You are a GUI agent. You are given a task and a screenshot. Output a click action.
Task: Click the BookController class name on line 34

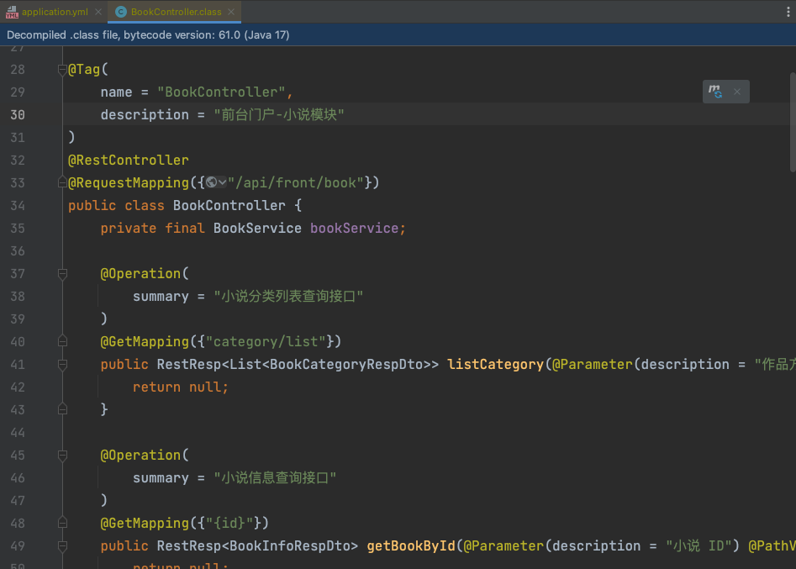[x=229, y=206]
